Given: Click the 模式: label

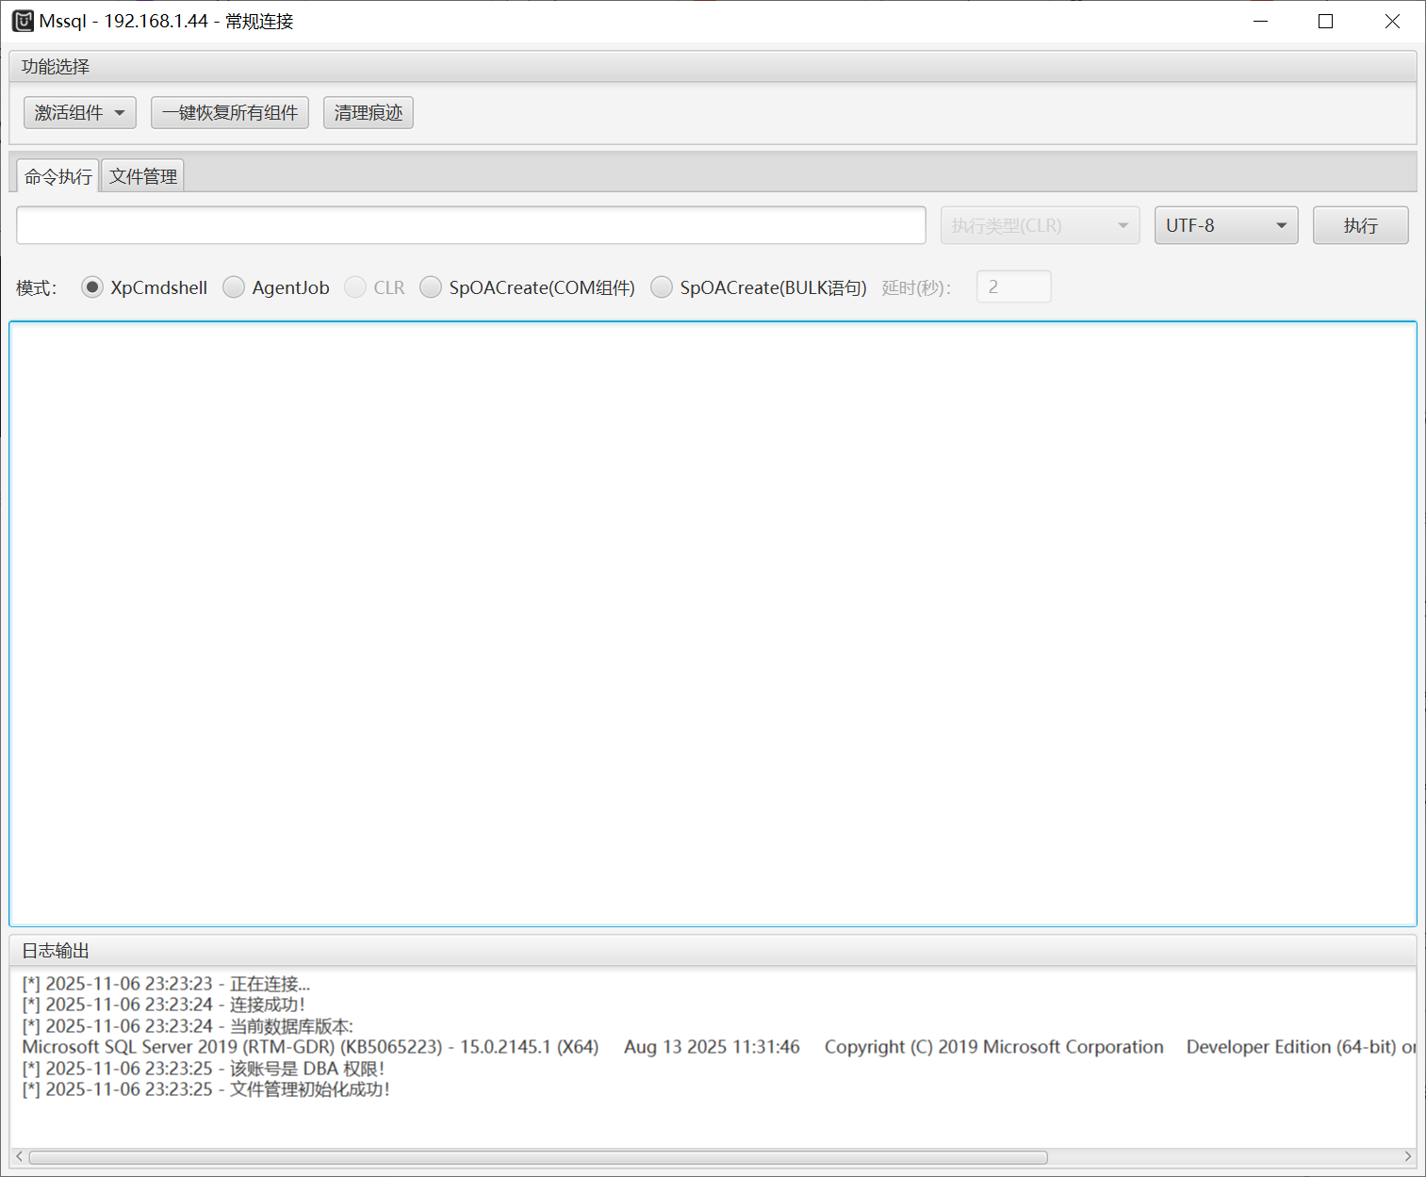Looking at the screenshot, I should click(37, 287).
